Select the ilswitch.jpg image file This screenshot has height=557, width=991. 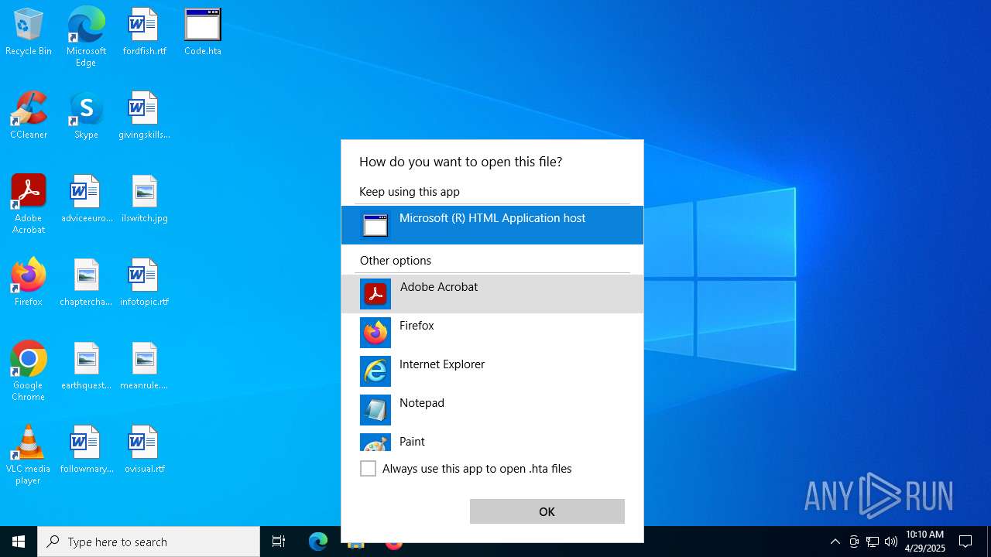tap(144, 199)
